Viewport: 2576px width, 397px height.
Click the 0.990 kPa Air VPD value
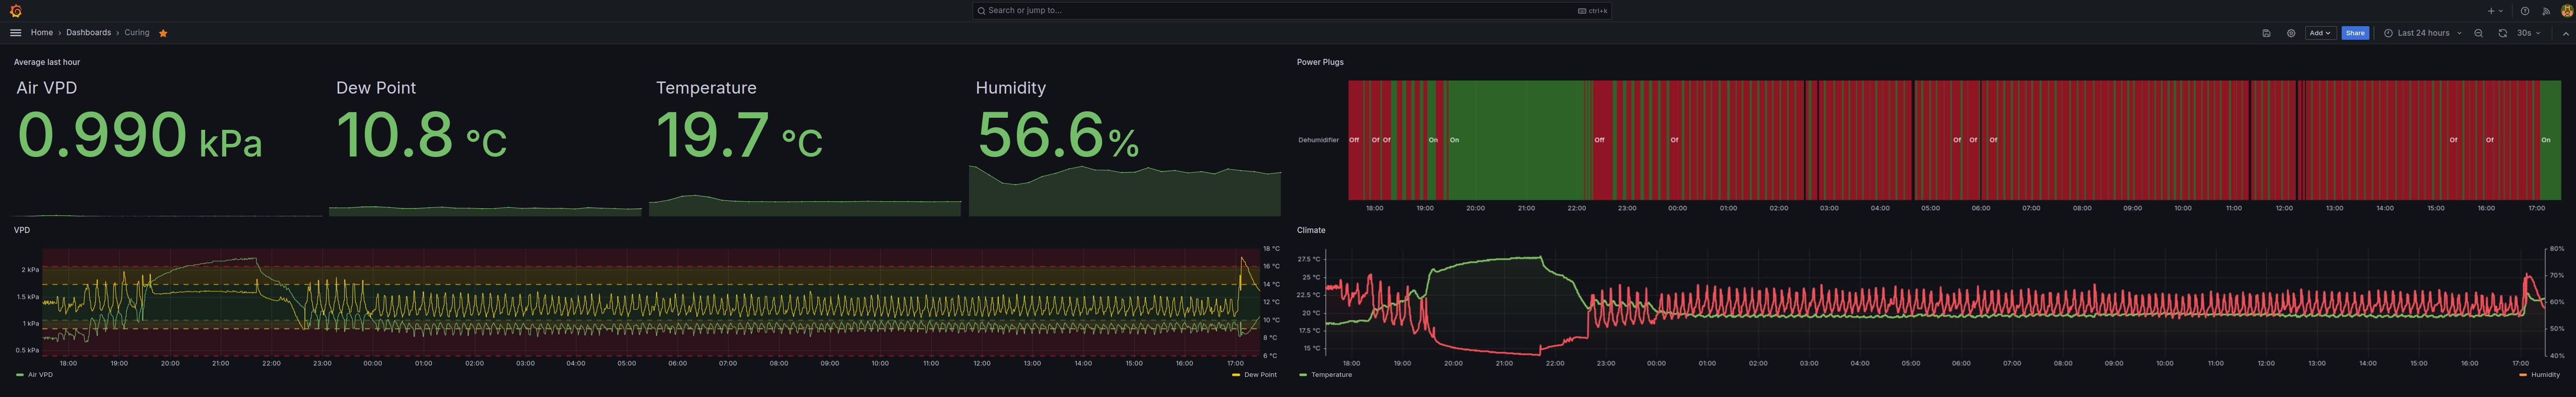click(x=139, y=136)
